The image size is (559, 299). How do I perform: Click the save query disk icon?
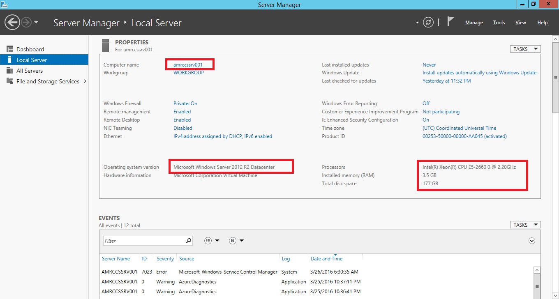pos(233,241)
